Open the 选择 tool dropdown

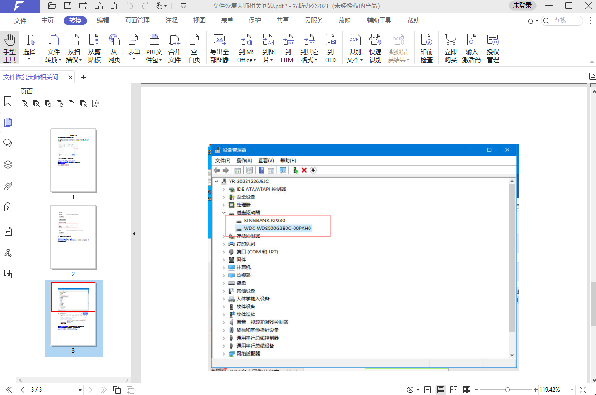29,59
